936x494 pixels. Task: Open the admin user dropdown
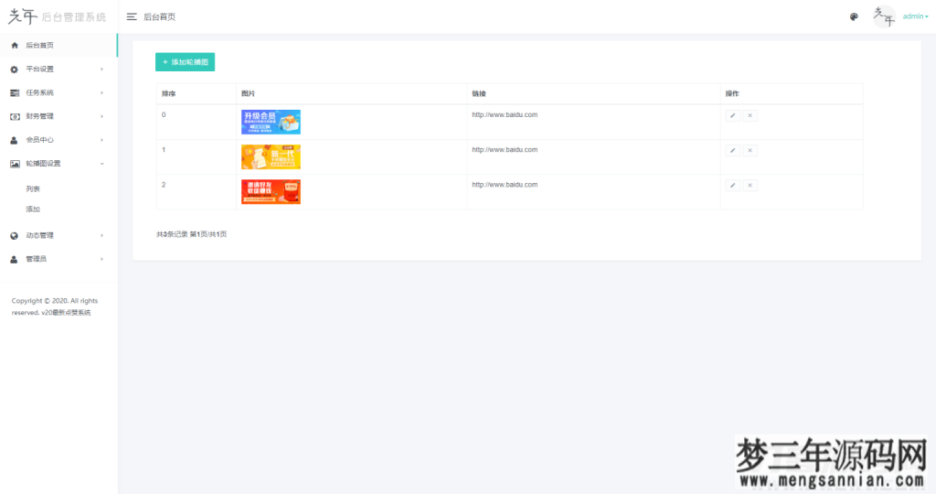click(915, 16)
